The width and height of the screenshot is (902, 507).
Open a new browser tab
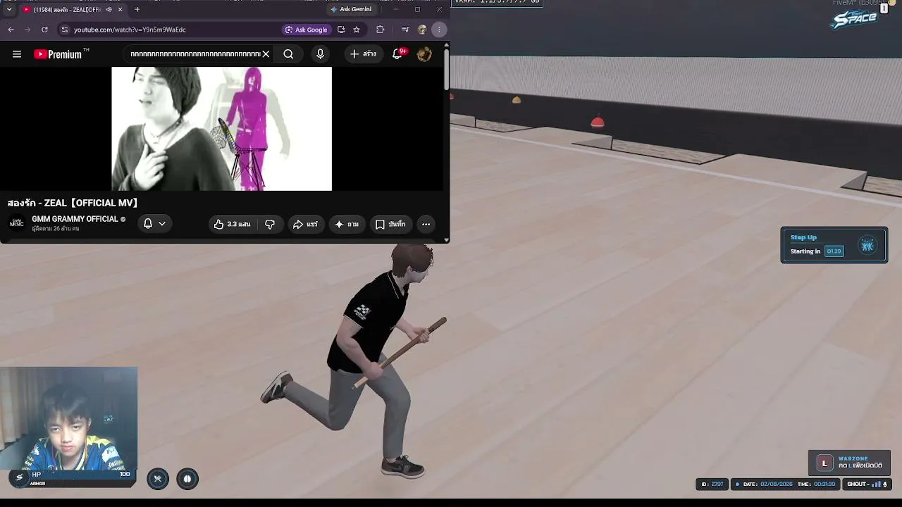(137, 9)
